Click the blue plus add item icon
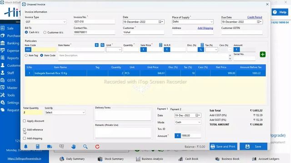 click(97, 45)
